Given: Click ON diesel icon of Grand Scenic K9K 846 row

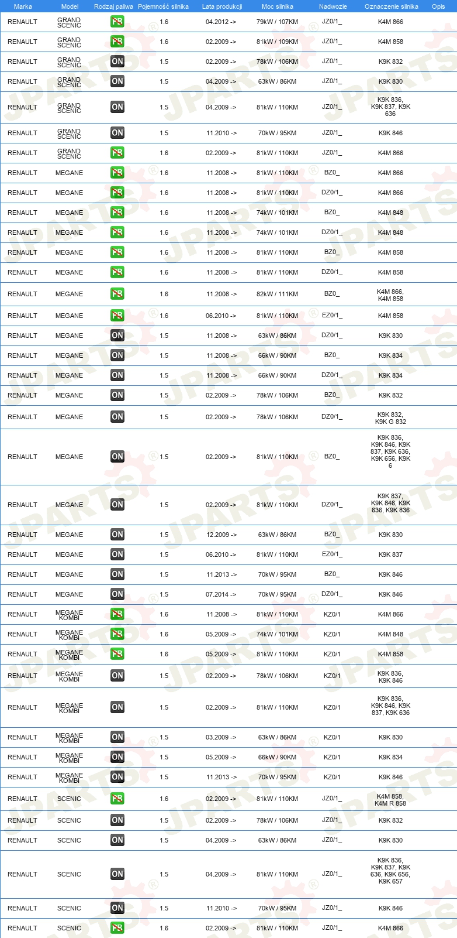Looking at the screenshot, I should coord(117,133).
